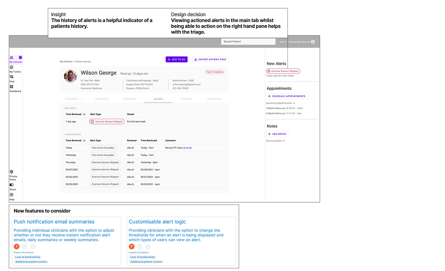445x271 pixels.
Task: Sort Actioned Alerts by Time Received arrow
Action: pos(84,140)
